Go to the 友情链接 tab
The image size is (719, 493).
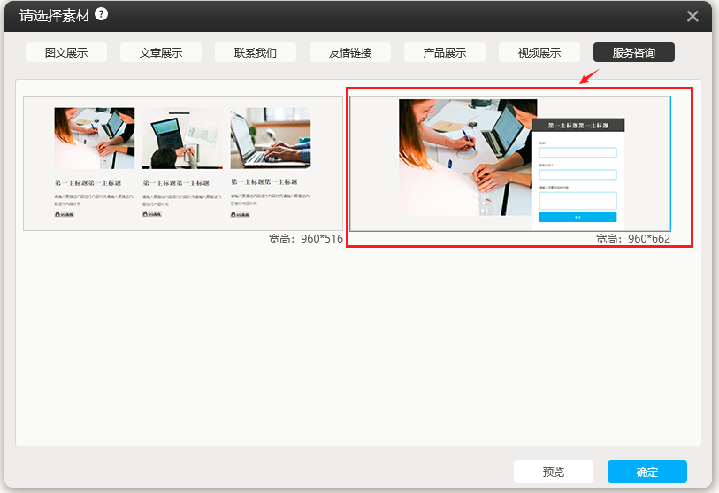350,52
